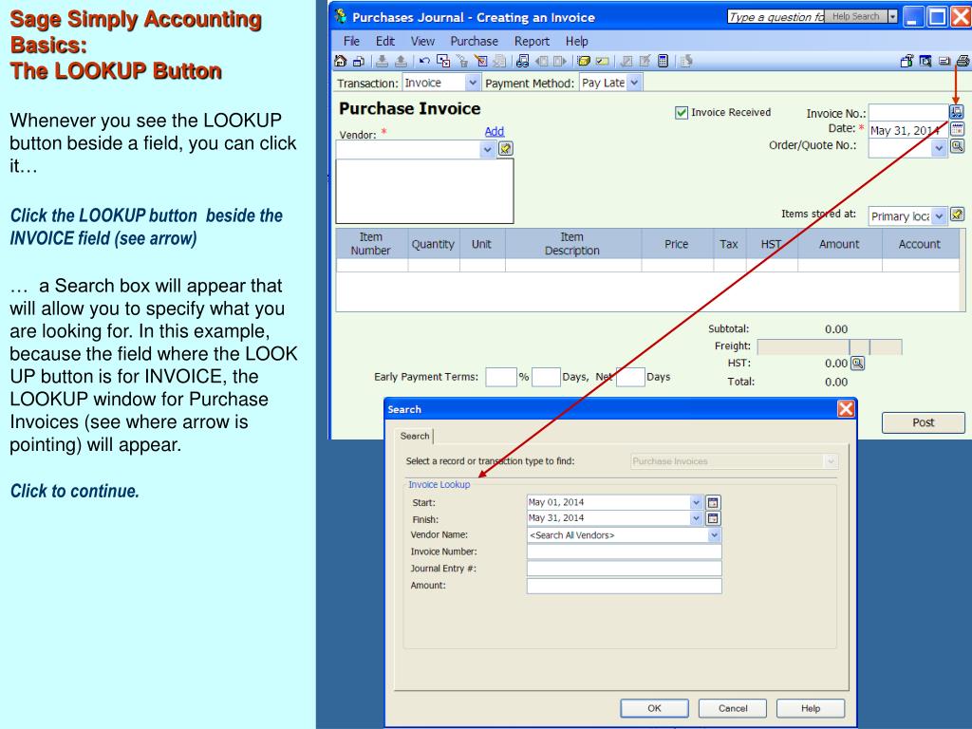Click the Amount search field
This screenshot has width=972, height=729.
[x=625, y=586]
